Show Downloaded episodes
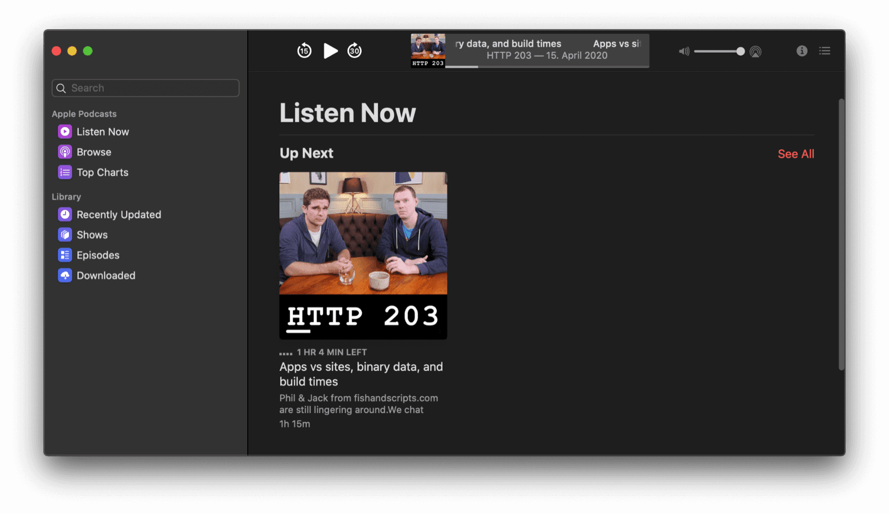Image resolution: width=889 pixels, height=514 pixels. [x=106, y=275]
